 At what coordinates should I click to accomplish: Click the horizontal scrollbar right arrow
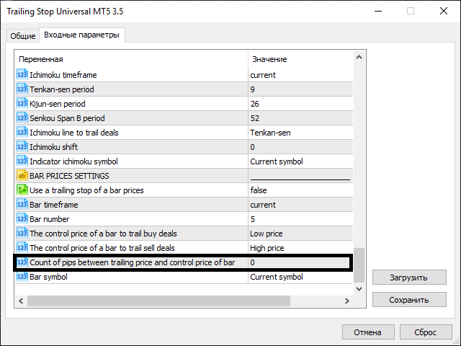tap(347, 301)
